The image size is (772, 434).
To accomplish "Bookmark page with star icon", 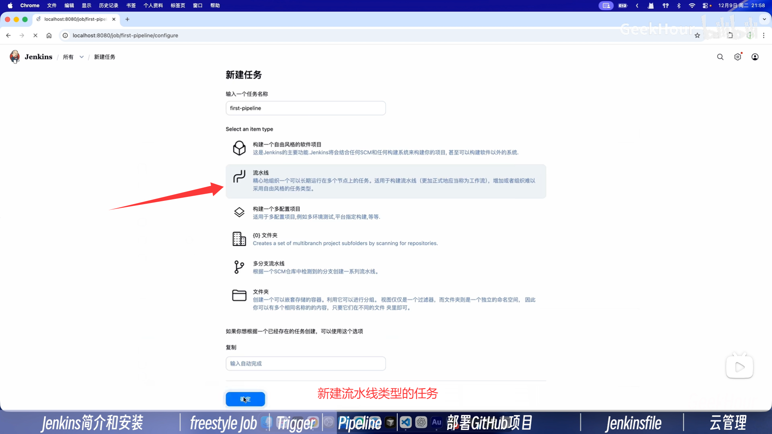I will point(697,35).
